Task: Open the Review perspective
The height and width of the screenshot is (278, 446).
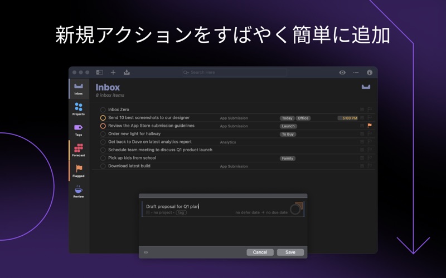Action: (x=79, y=191)
